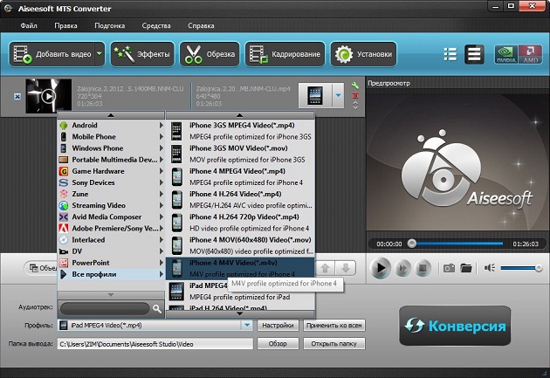
Task: Choose iPhone 3GS MOV Video profile
Action: pyautogui.click(x=240, y=154)
